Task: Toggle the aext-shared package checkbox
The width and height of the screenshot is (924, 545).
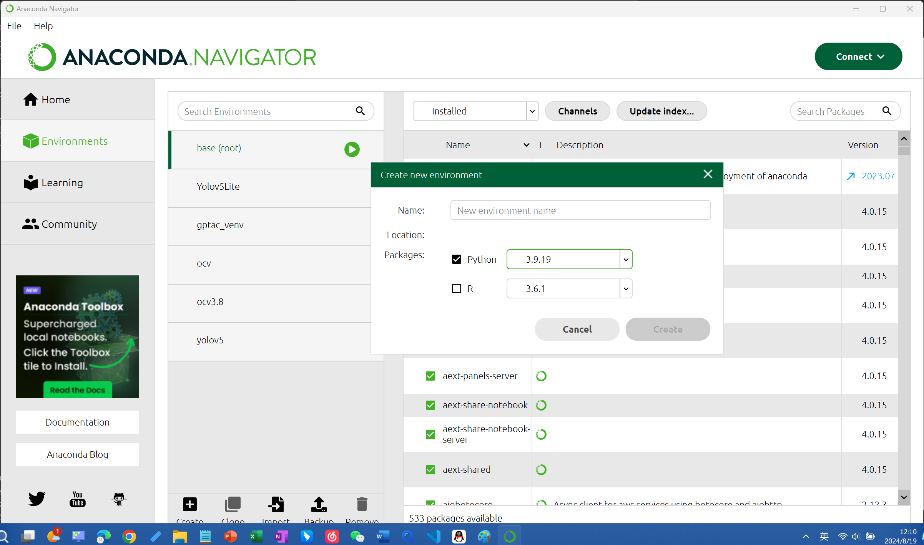Action: click(430, 470)
